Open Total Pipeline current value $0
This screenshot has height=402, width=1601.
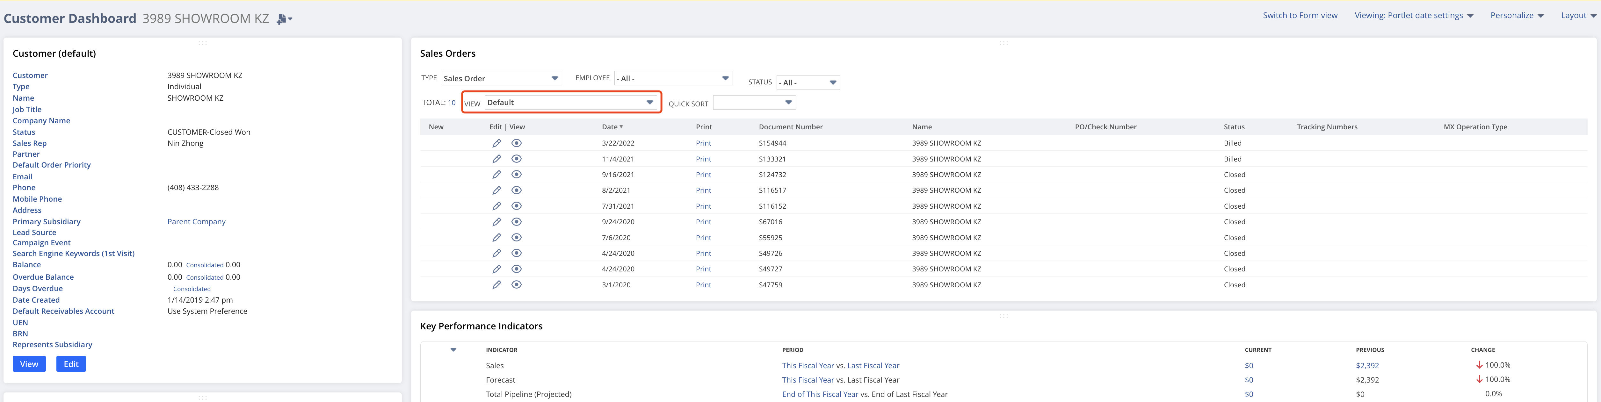tap(1249, 394)
